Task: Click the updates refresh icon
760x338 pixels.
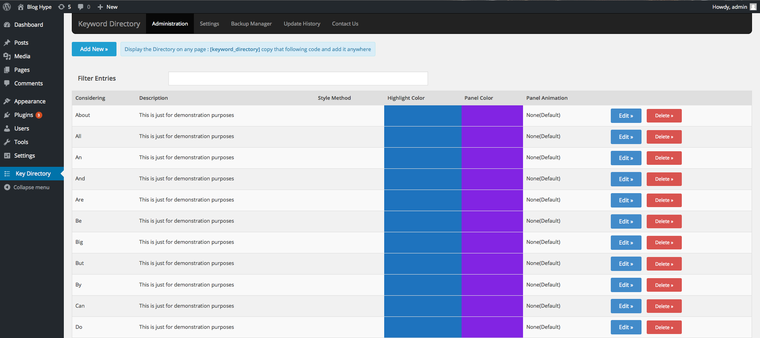Action: 61,7
